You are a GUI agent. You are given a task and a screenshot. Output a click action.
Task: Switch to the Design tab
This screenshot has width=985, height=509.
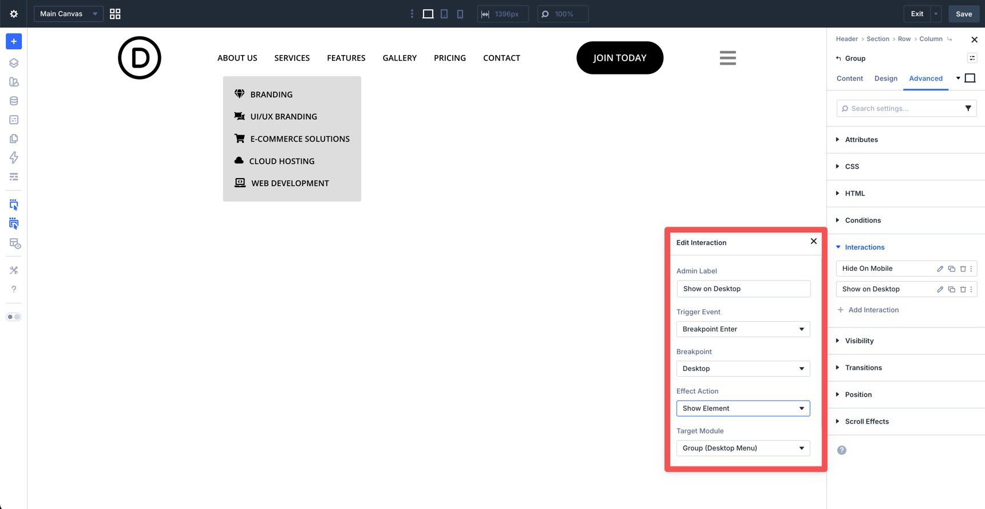885,78
